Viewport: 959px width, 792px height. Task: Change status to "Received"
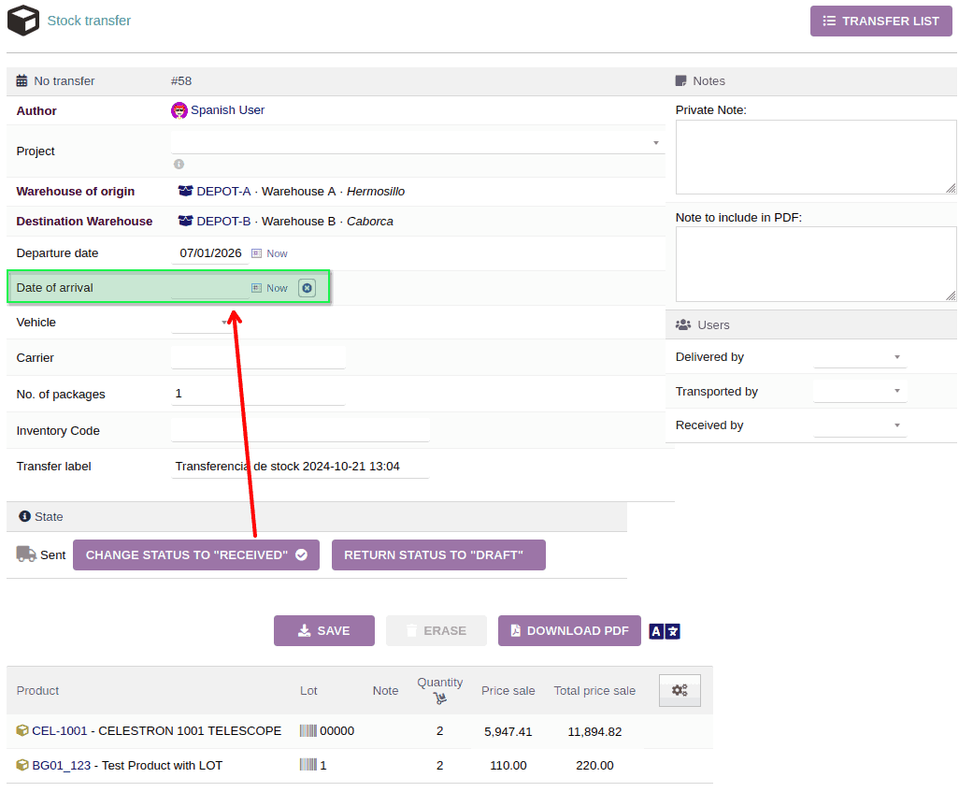coord(196,554)
